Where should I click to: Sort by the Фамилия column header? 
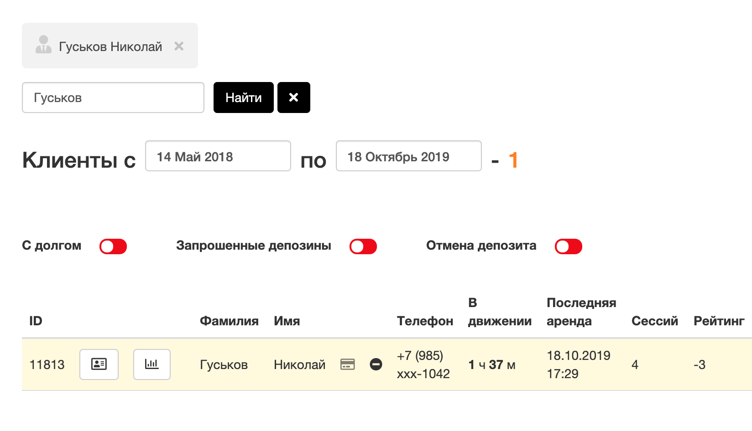(x=229, y=321)
